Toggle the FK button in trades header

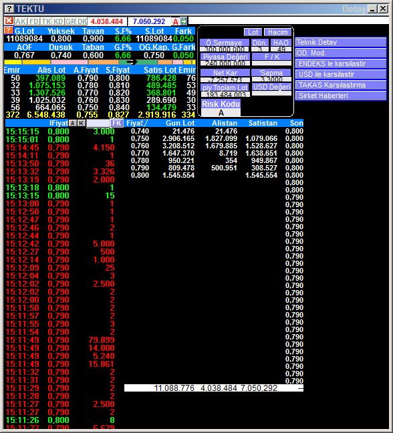click(117, 123)
